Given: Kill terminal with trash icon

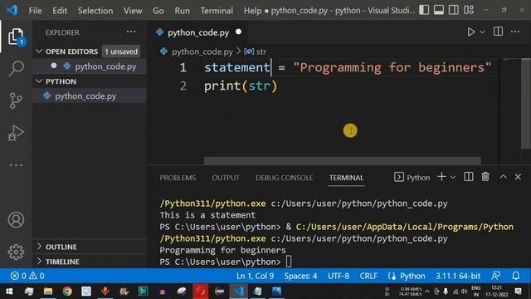Looking at the screenshot, I should click(485, 177).
